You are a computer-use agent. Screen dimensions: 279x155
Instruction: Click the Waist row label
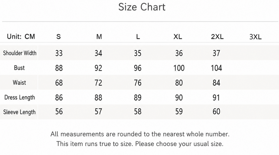[19, 83]
